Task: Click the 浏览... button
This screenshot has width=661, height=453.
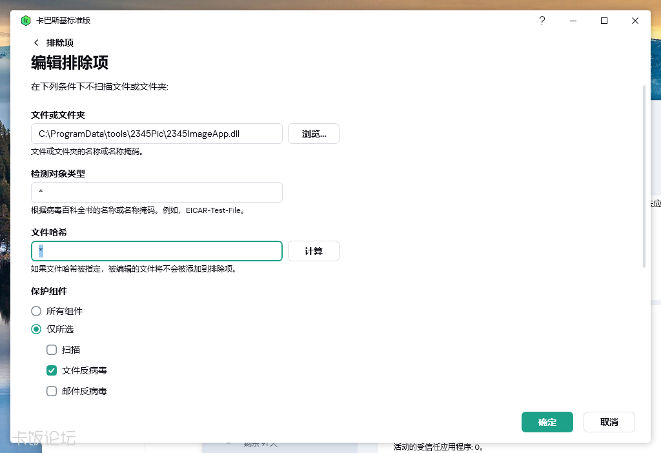Action: click(314, 134)
